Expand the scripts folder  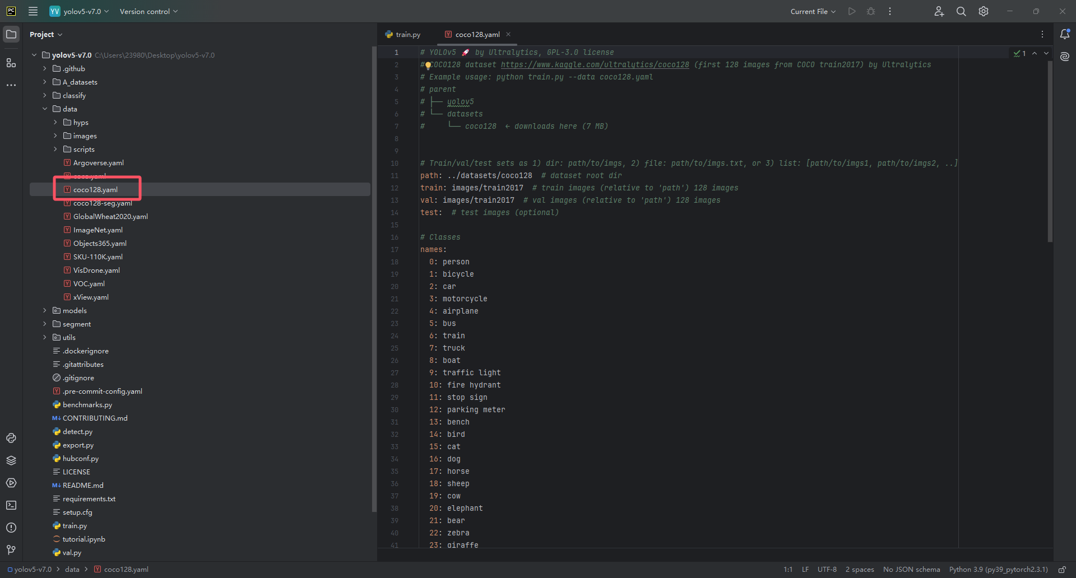click(55, 149)
